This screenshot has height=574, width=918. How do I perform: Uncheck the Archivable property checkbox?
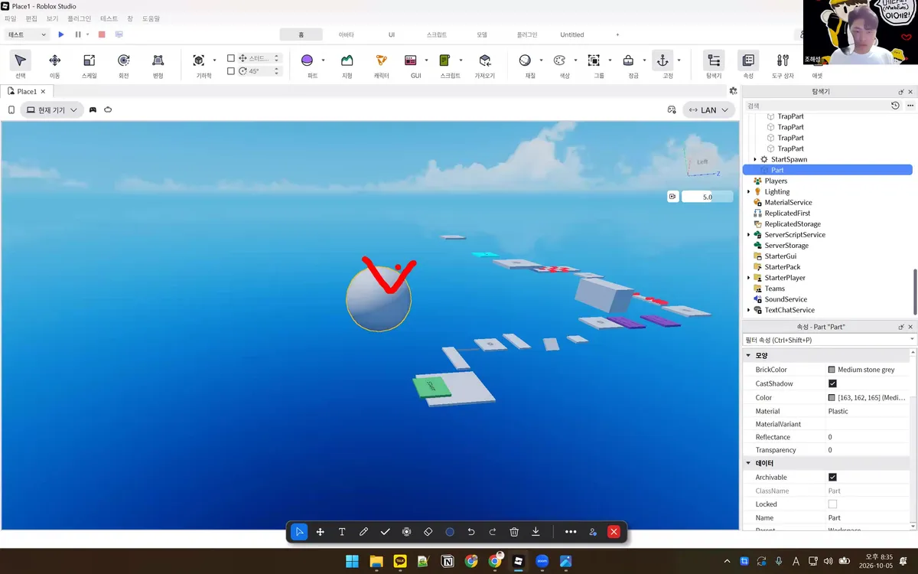coord(832,477)
